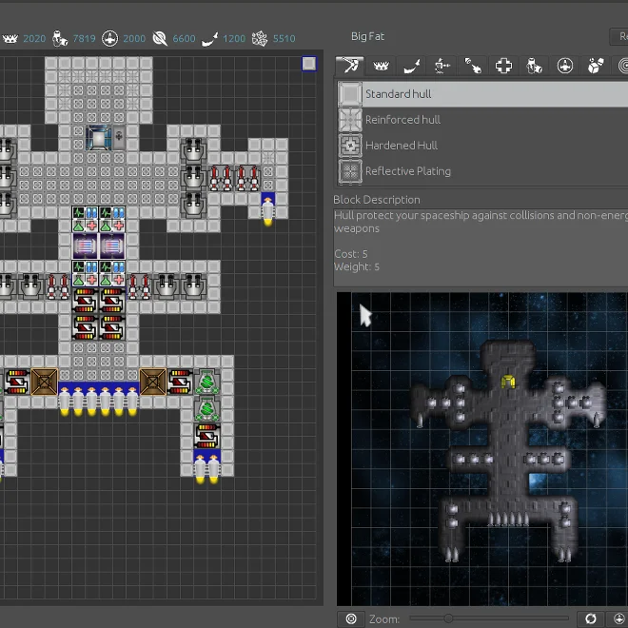Click the Big Fat ship name field
628x628 pixels.
pyautogui.click(x=367, y=37)
